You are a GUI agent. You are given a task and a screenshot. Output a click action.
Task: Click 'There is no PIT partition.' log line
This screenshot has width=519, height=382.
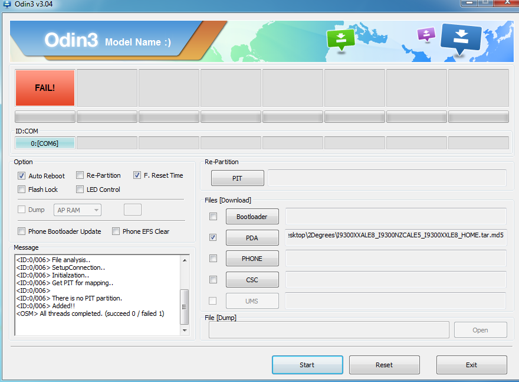(x=69, y=298)
